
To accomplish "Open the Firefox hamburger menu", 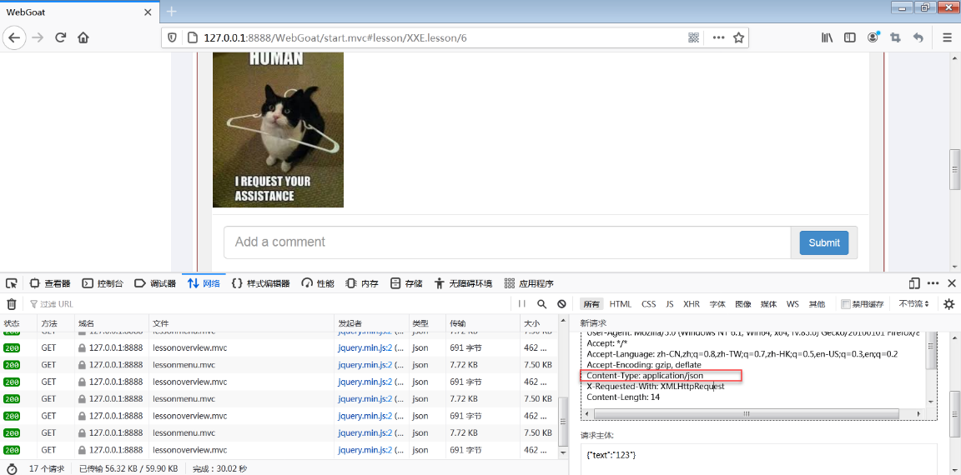I will click(x=947, y=37).
